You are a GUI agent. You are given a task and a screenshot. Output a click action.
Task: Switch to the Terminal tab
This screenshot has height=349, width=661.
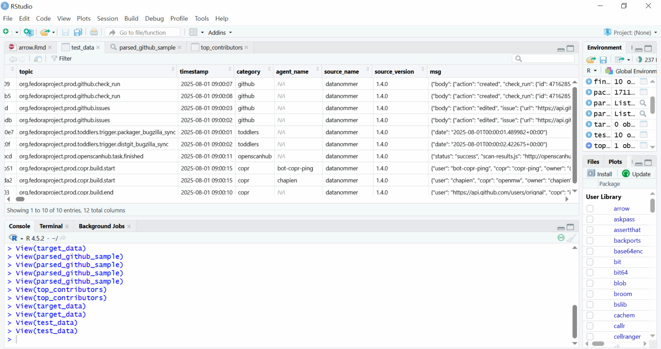coord(50,226)
